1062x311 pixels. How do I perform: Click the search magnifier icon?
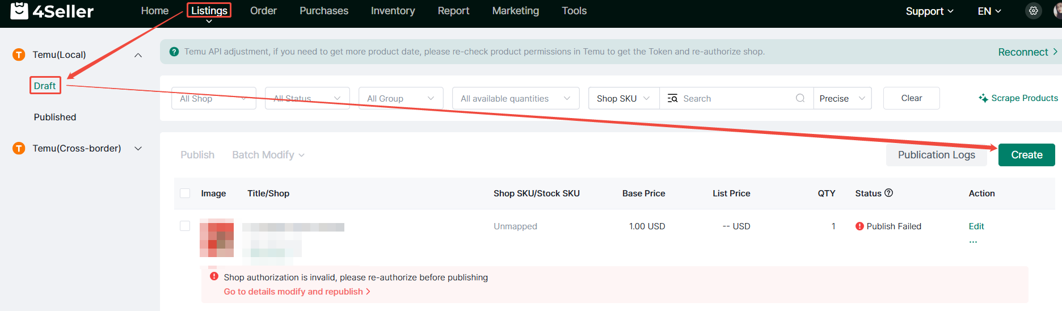point(800,98)
